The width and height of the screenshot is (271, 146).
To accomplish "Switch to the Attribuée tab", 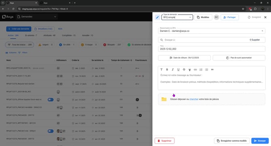I will pyautogui.click(x=49, y=35).
